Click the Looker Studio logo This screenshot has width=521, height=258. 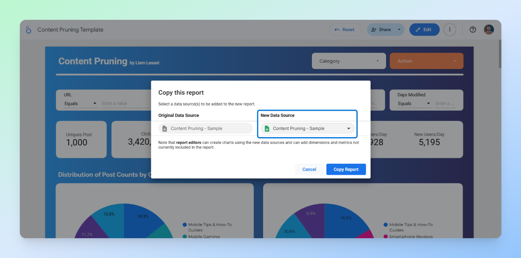28,29
